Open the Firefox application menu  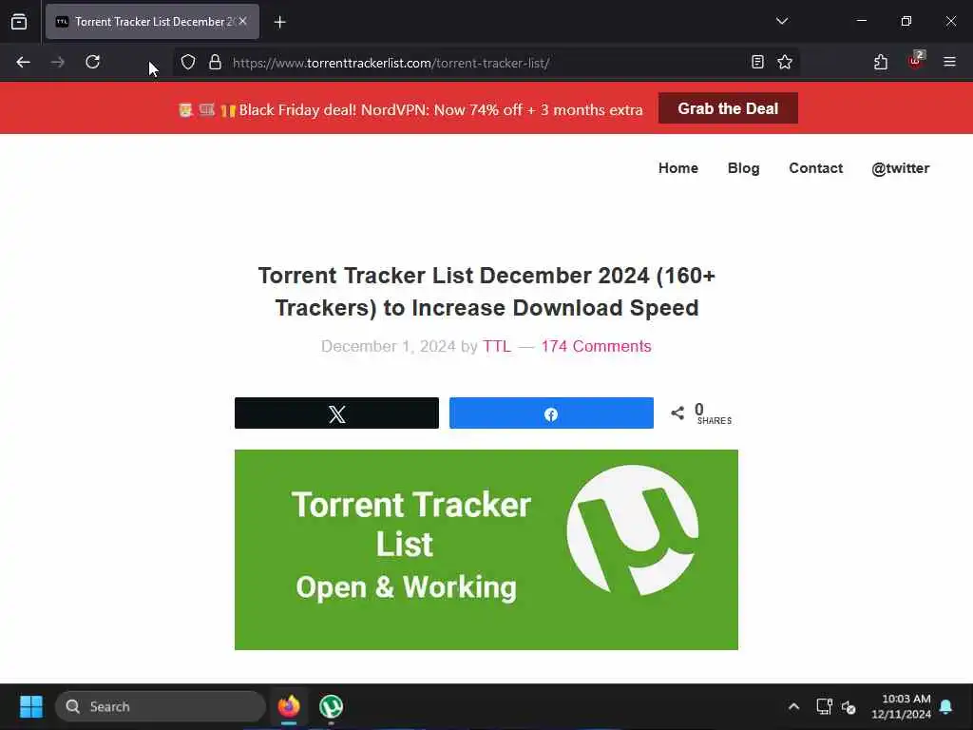click(949, 62)
